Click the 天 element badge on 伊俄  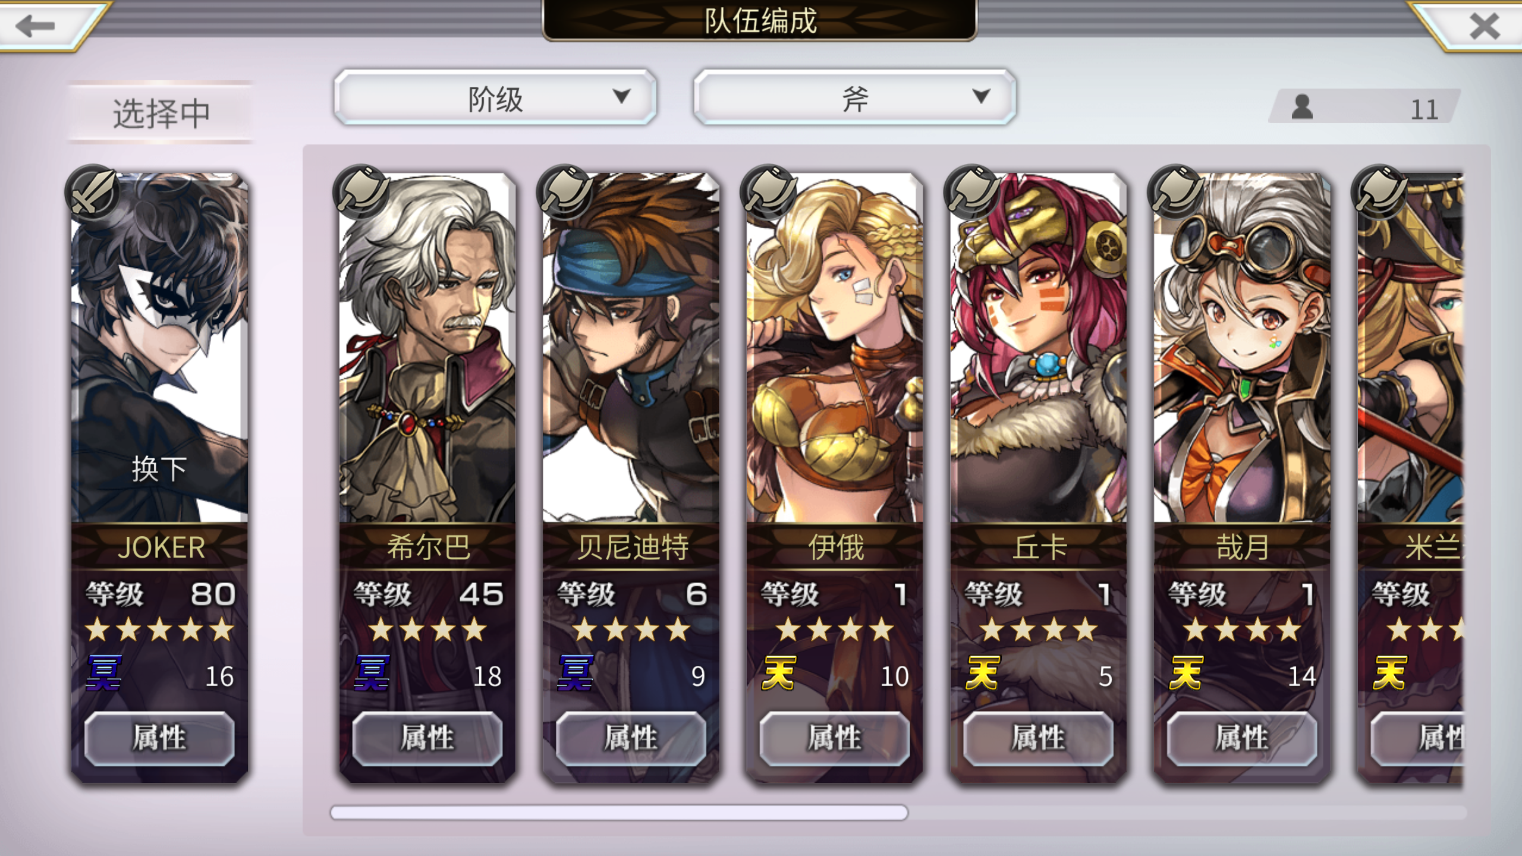click(x=779, y=673)
